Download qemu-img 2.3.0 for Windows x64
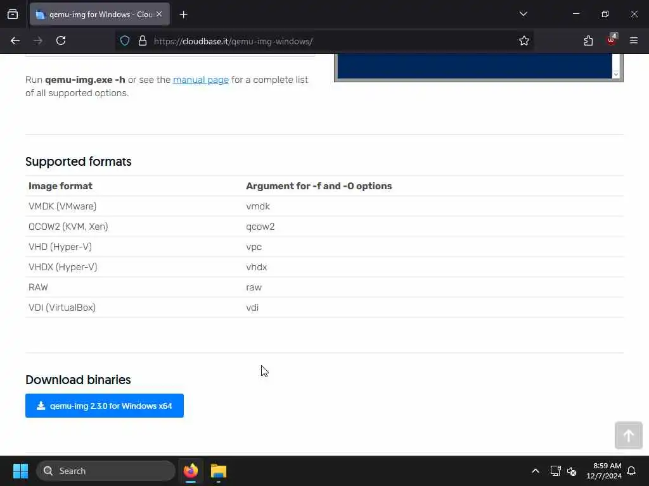This screenshot has width=649, height=486. [x=105, y=406]
